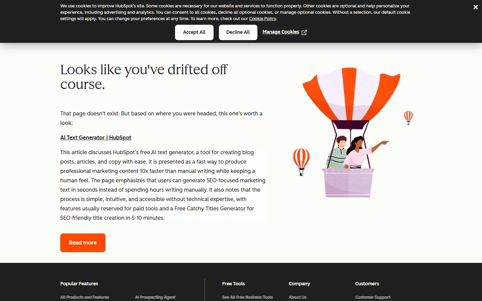This screenshot has height=301, width=482.
Task: Click the Free Tools footer heading
Action: (233, 284)
